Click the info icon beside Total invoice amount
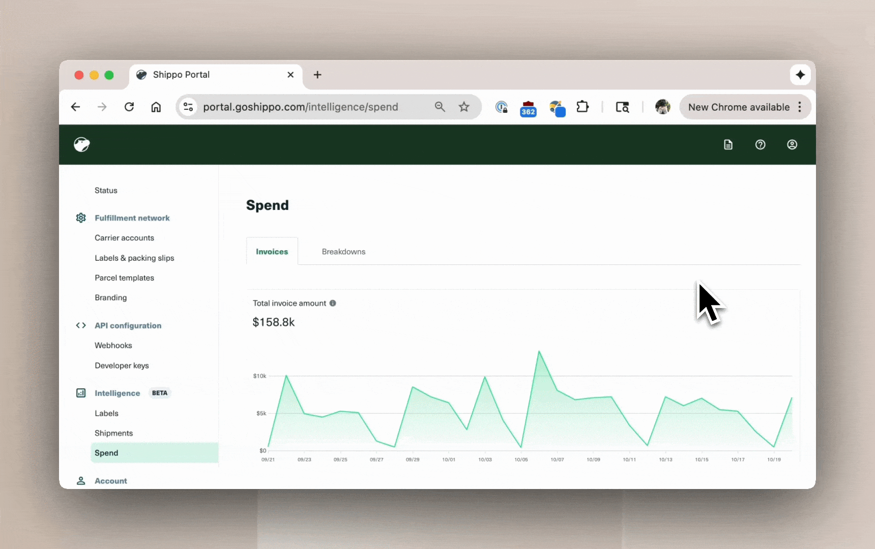875x549 pixels. point(333,303)
